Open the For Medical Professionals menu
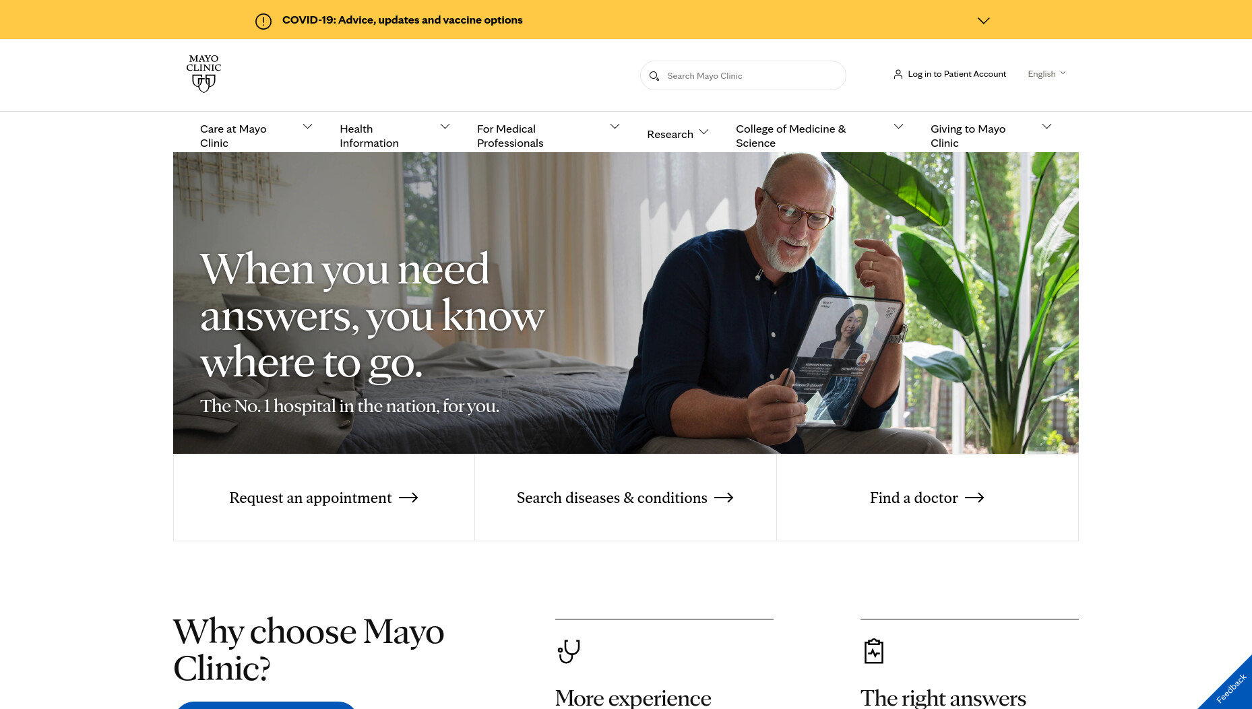The height and width of the screenshot is (709, 1252). pos(510,136)
